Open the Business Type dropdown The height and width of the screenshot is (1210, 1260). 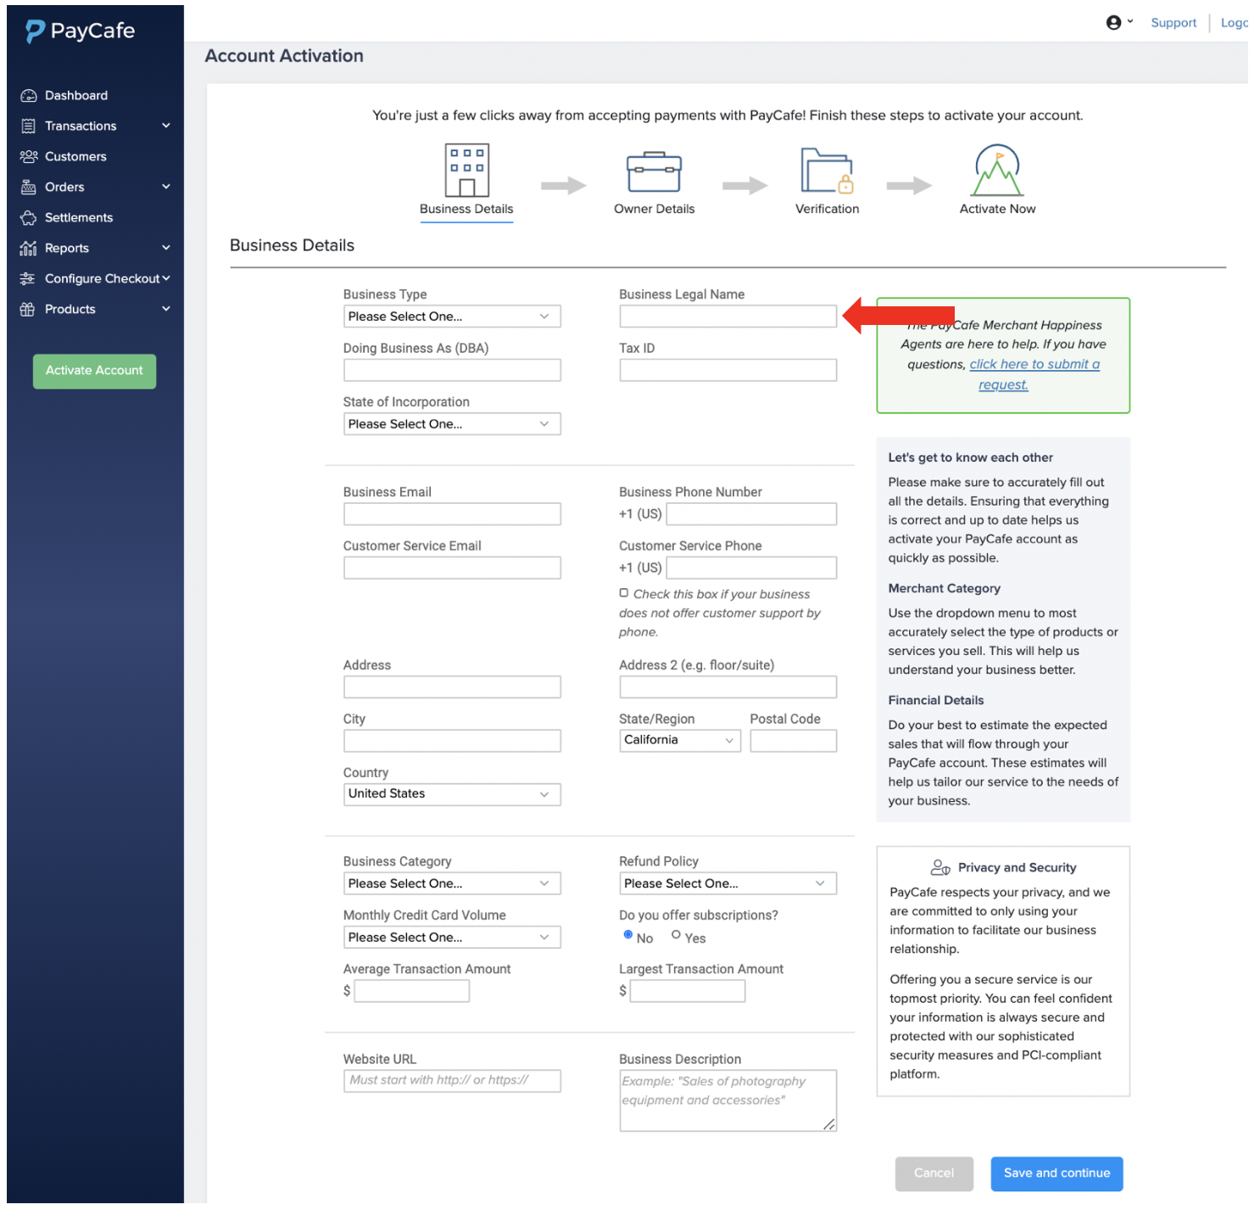[x=452, y=317]
